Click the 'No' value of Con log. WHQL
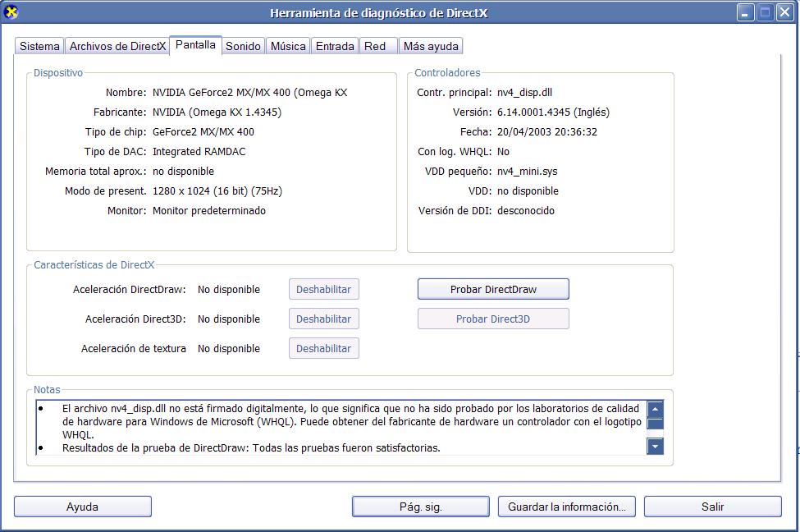This screenshot has height=532, width=800. pos(503,152)
